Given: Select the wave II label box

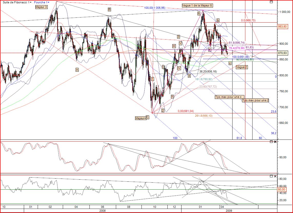Looking at the screenshot, I should coord(172,96).
